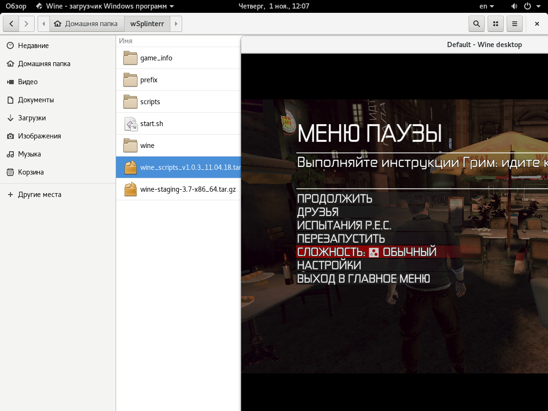Viewport: 548px width, 411px height.
Task: Select the wine-staging-3.7-x86_64.tar.gz archive icon
Action: (x=130, y=189)
